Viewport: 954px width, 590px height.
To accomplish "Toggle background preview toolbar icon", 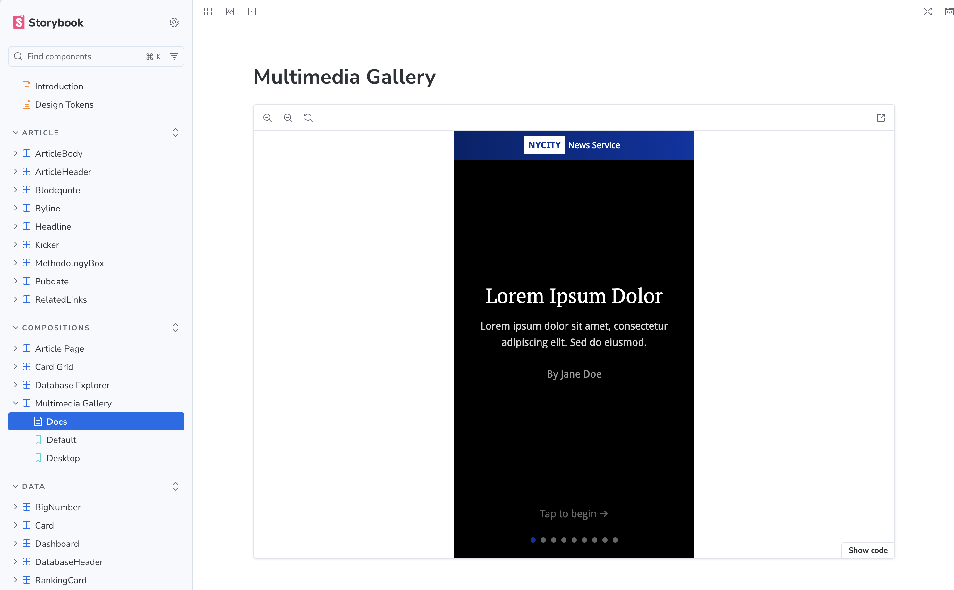I will tap(230, 12).
